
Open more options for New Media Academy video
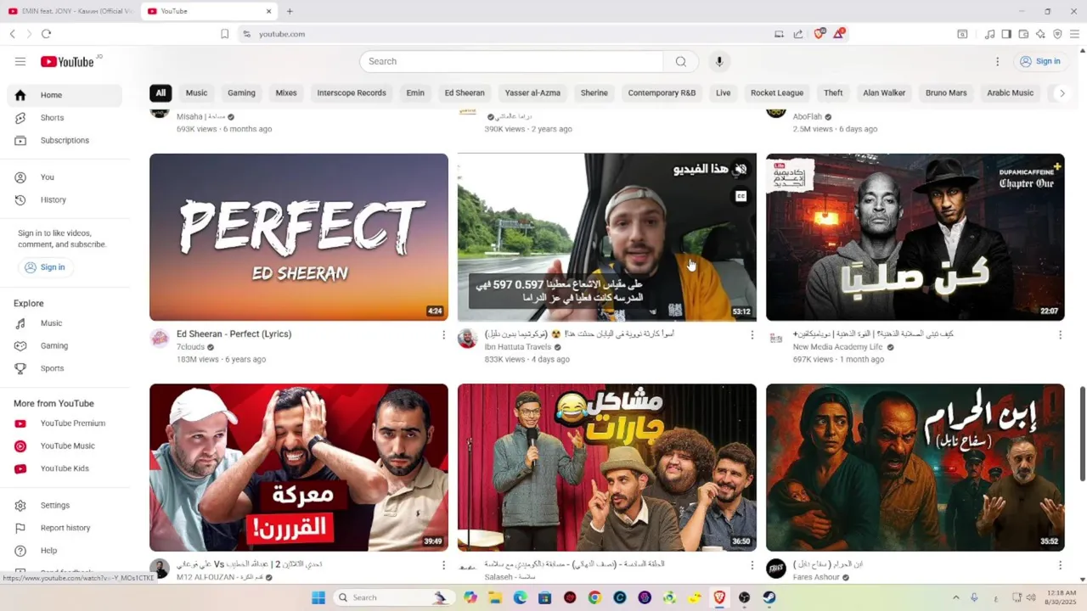click(1060, 335)
